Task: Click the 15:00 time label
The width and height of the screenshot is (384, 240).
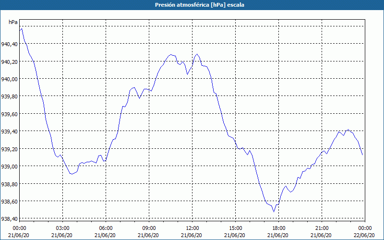Action: (235, 228)
